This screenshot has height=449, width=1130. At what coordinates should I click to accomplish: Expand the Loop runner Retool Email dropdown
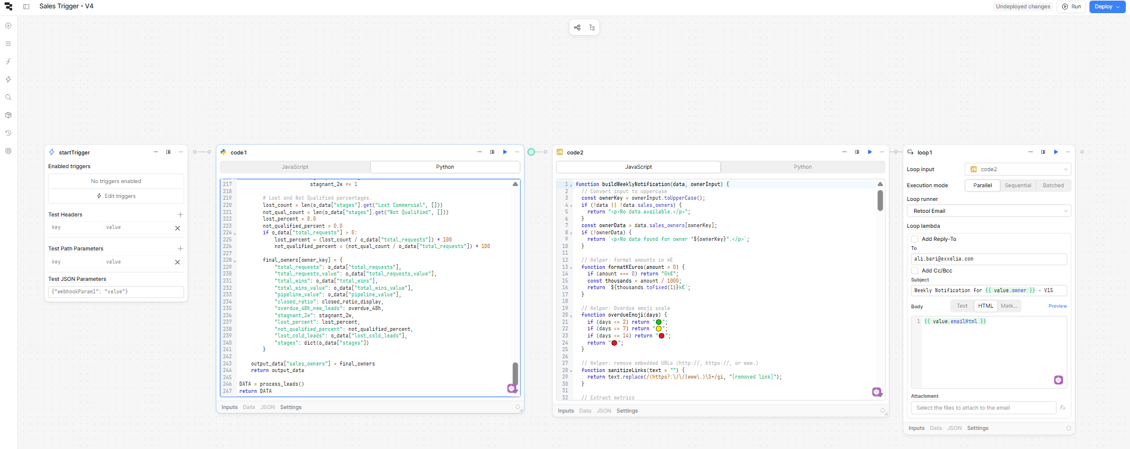pos(989,211)
